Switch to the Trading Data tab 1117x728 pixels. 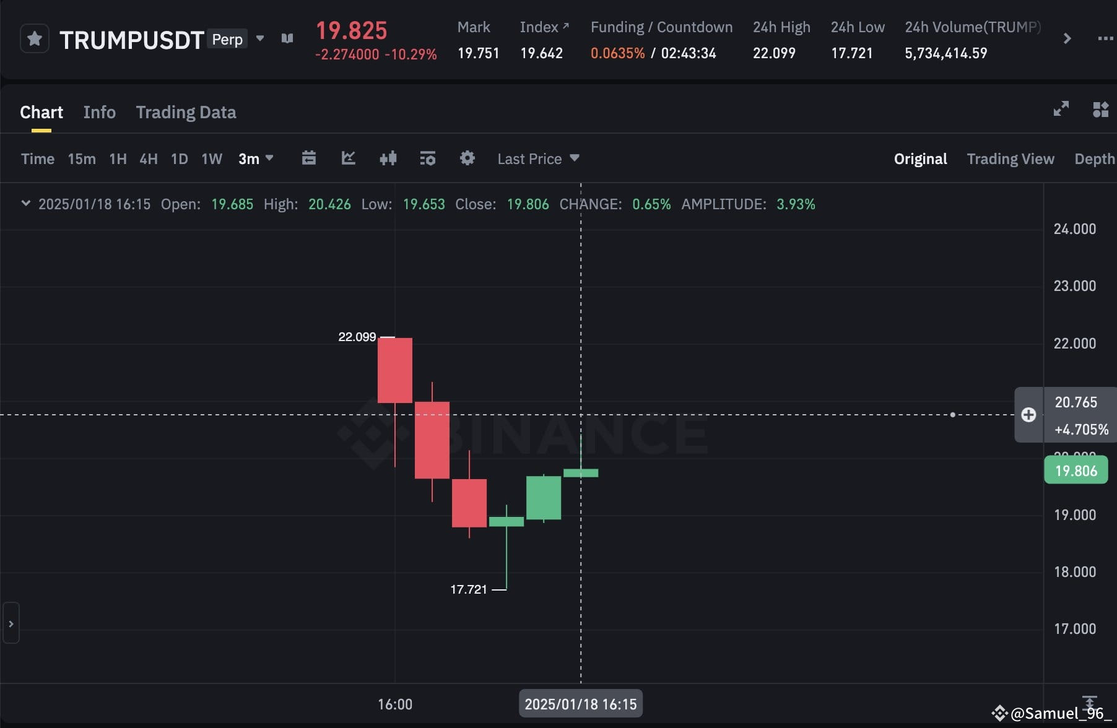coord(186,112)
